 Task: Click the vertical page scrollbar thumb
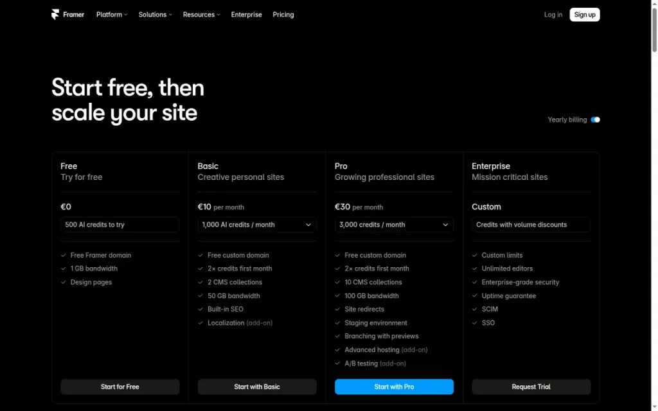click(654, 30)
